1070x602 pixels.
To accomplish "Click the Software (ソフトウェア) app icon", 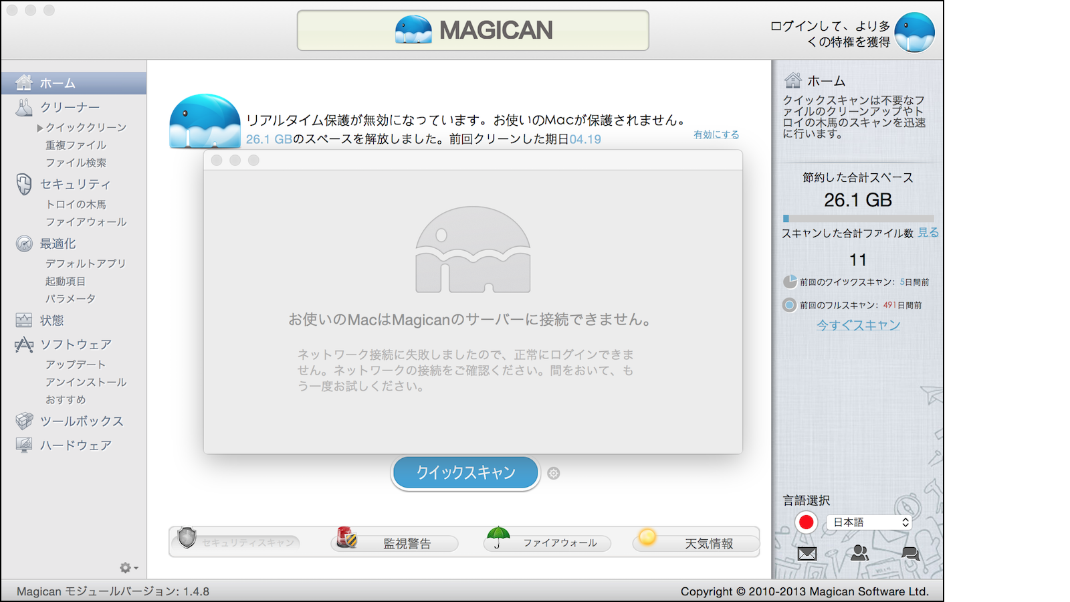I will [x=24, y=344].
